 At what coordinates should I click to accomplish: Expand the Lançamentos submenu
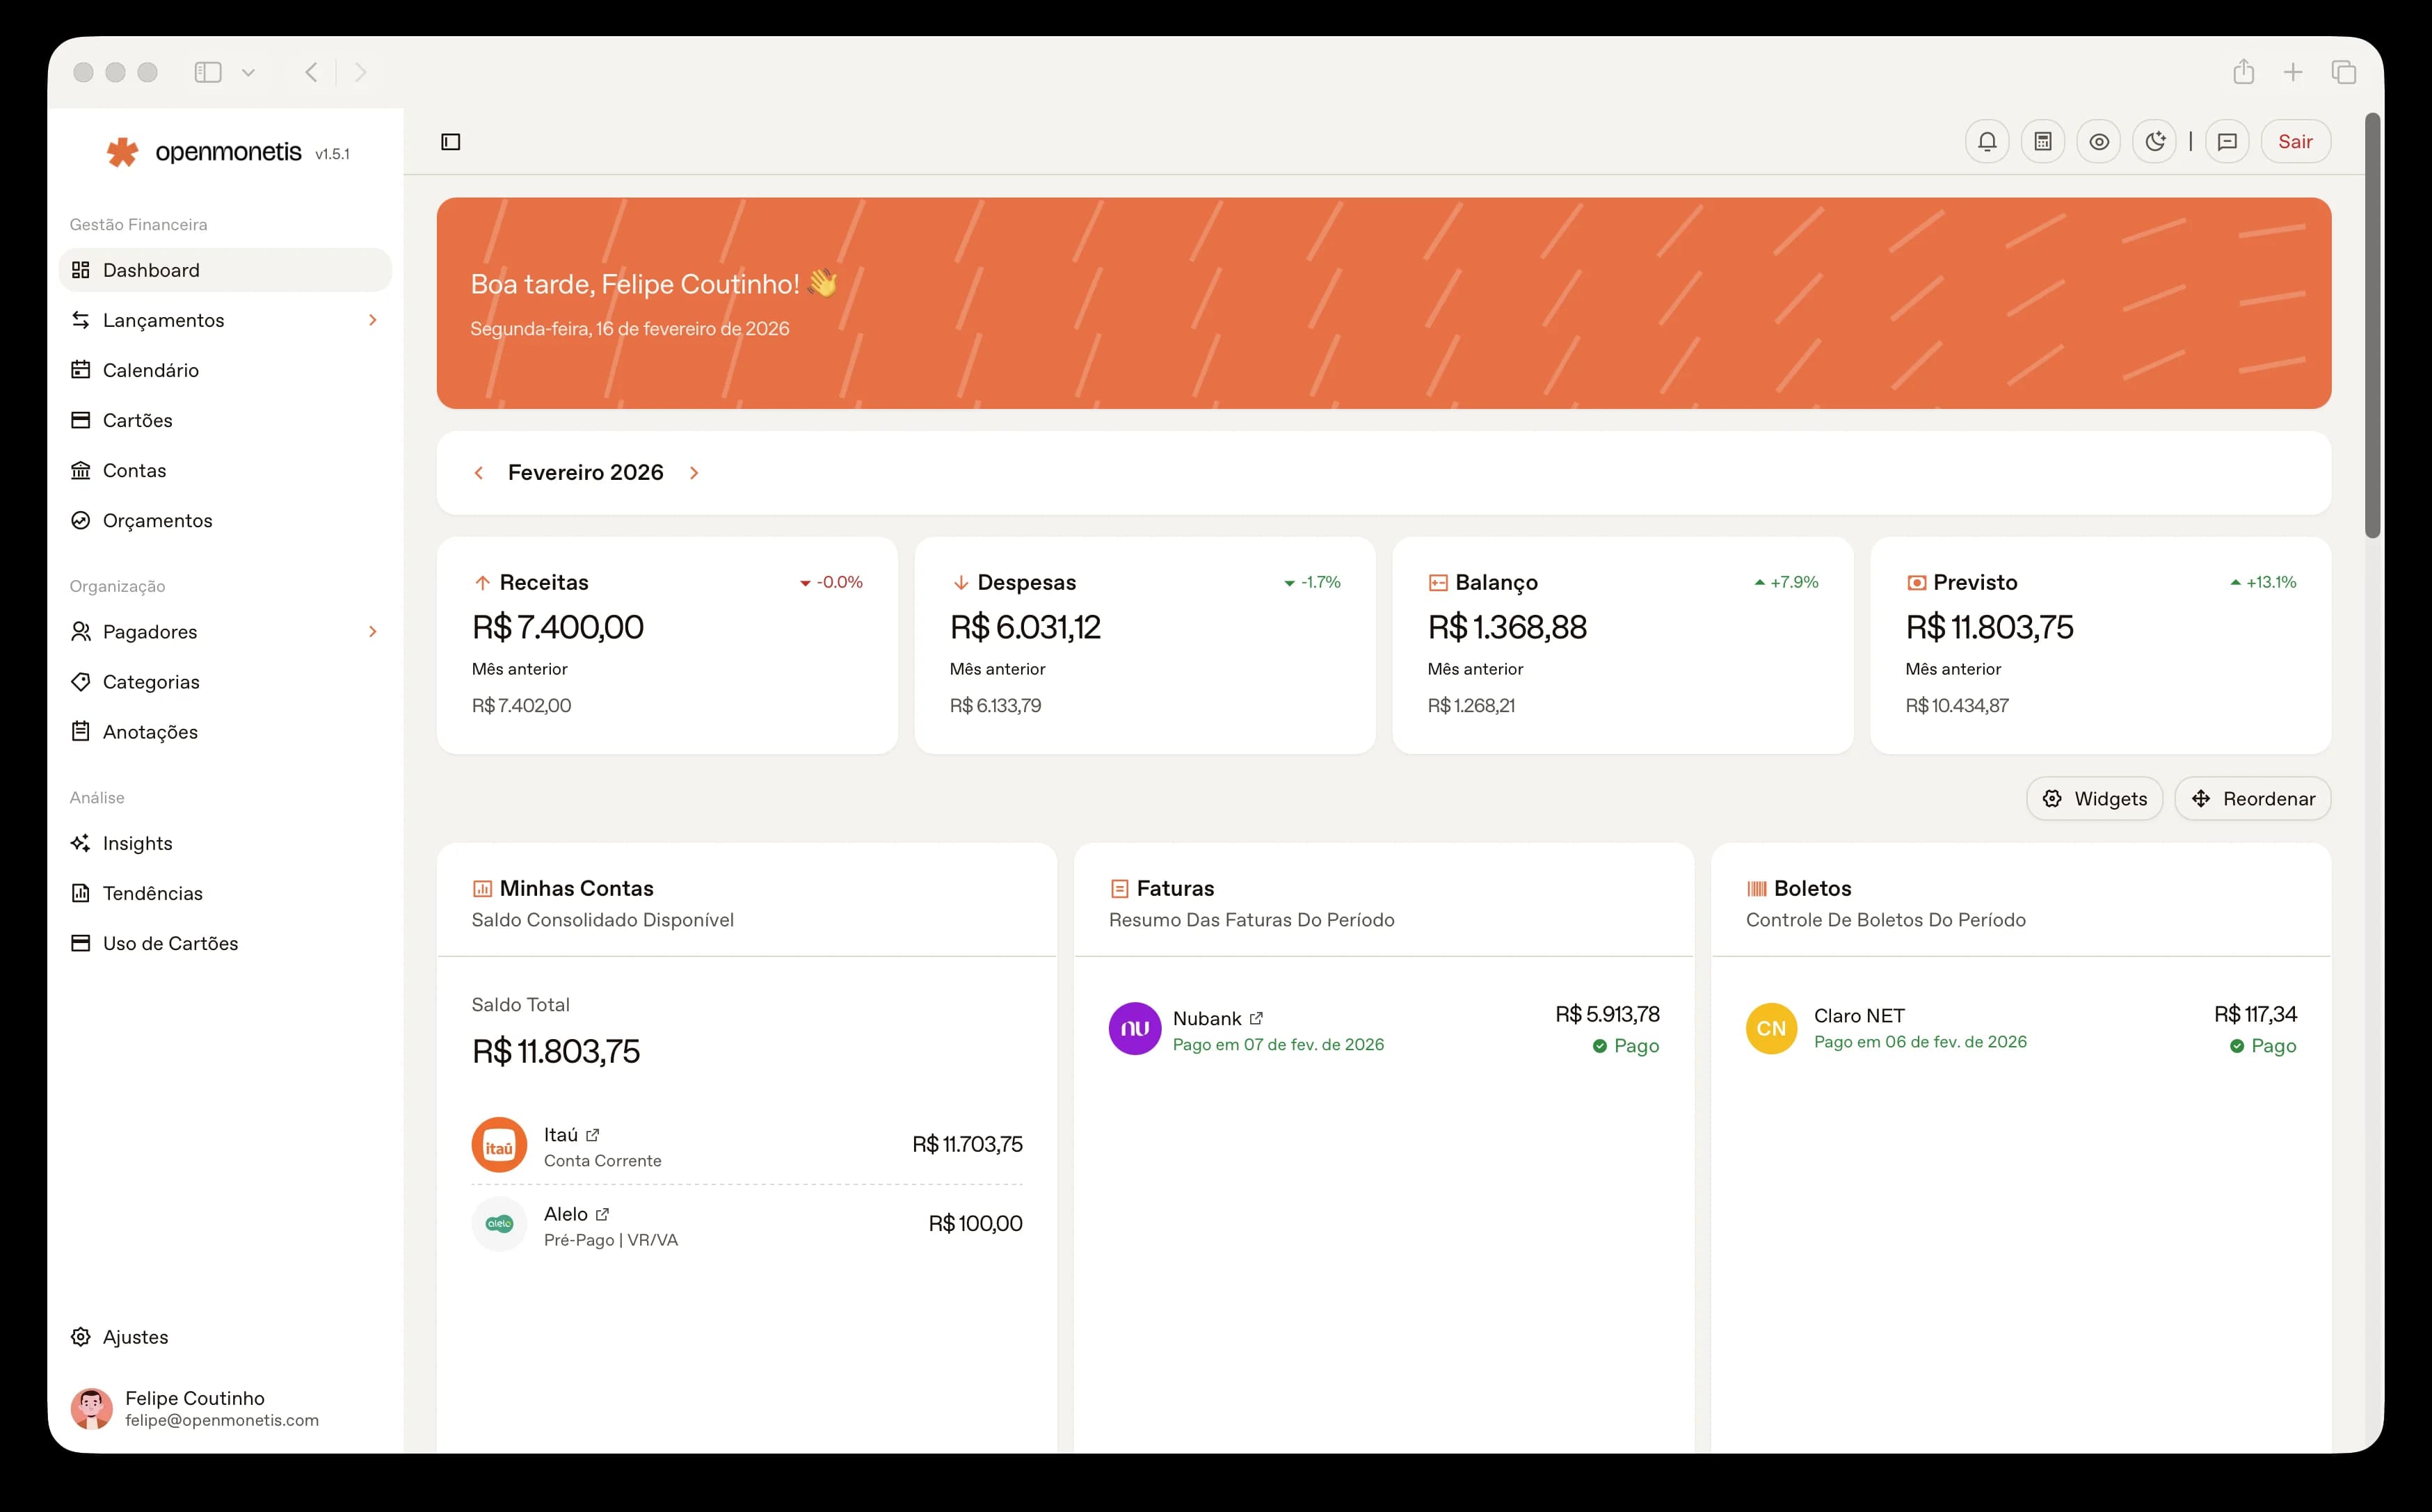point(372,320)
